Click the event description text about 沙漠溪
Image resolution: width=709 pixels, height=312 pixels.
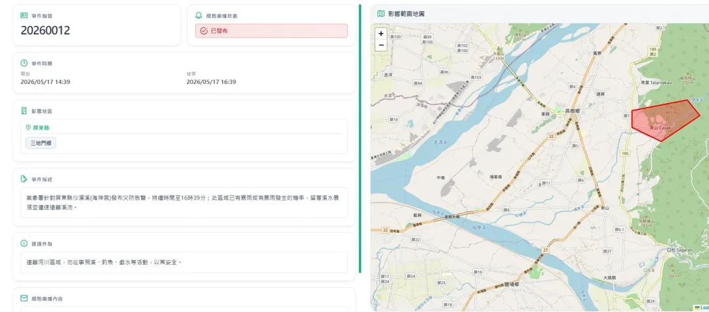(184, 202)
